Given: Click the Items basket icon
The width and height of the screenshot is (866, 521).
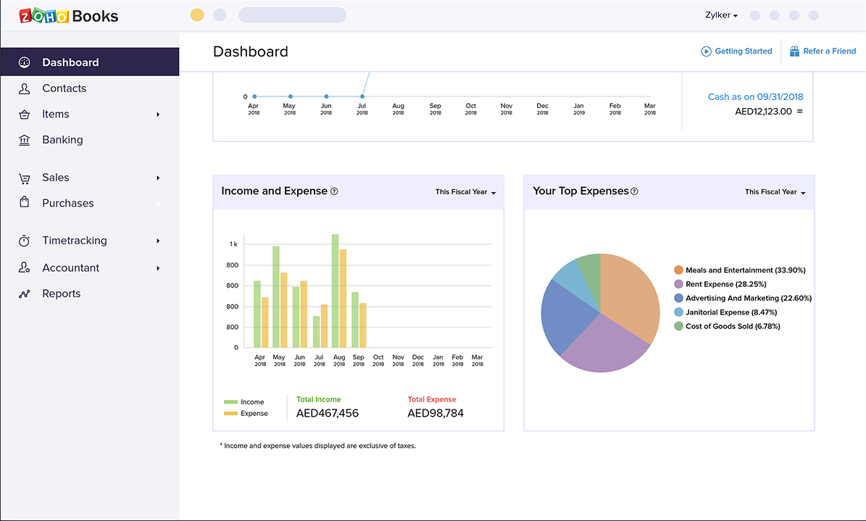Looking at the screenshot, I should 25,114.
